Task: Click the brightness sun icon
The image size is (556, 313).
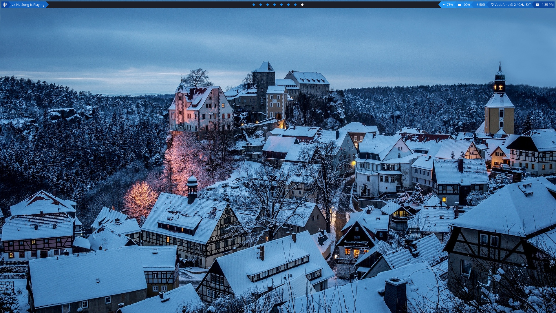Action: pyautogui.click(x=477, y=5)
